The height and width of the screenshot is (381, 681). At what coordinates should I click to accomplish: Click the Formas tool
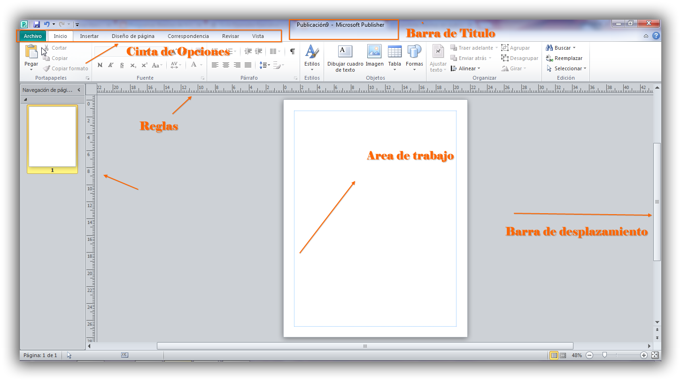[x=414, y=57]
